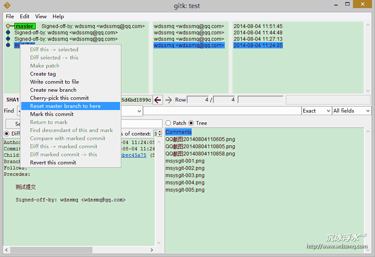Click the lines of context spinner arrows
This screenshot has height=257, width=375.
pos(160,134)
